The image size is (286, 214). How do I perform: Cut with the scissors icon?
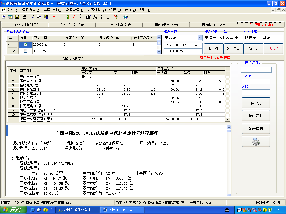(33, 17)
